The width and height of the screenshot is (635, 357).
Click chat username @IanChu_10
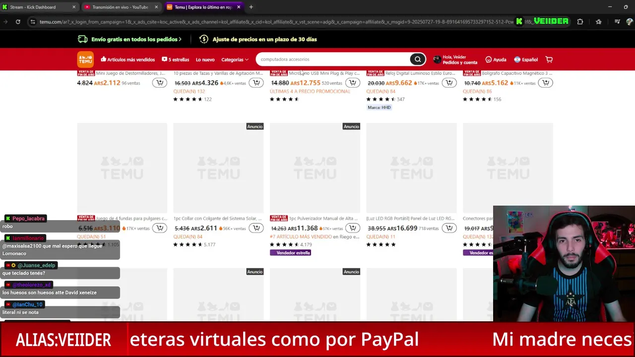point(27,304)
